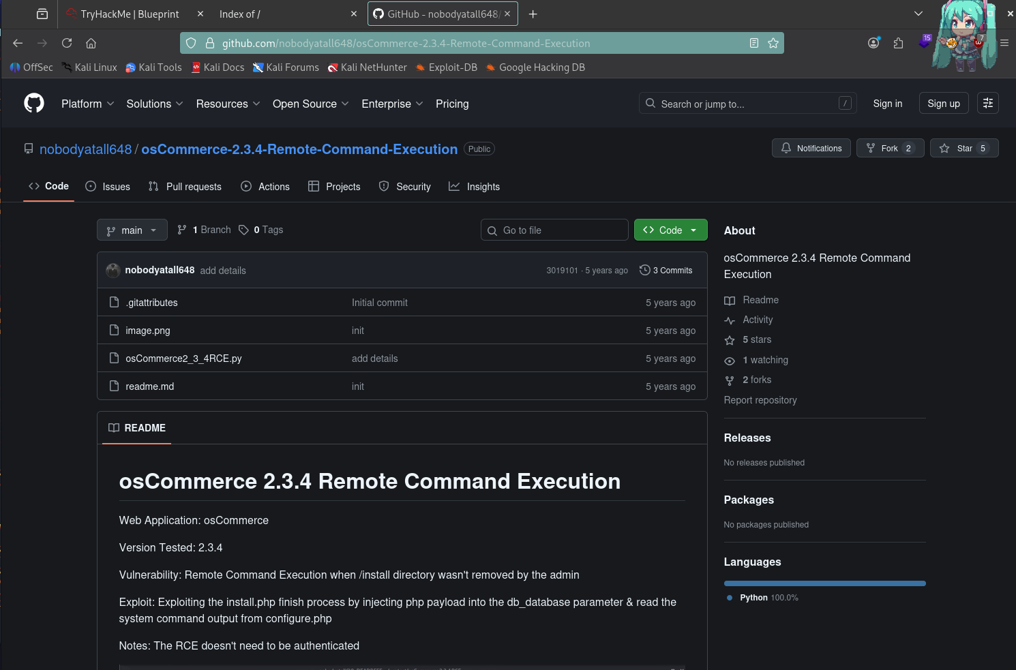This screenshot has width=1016, height=670.
Task: Click nobodyatall648 avatar in commit row
Action: coord(113,271)
